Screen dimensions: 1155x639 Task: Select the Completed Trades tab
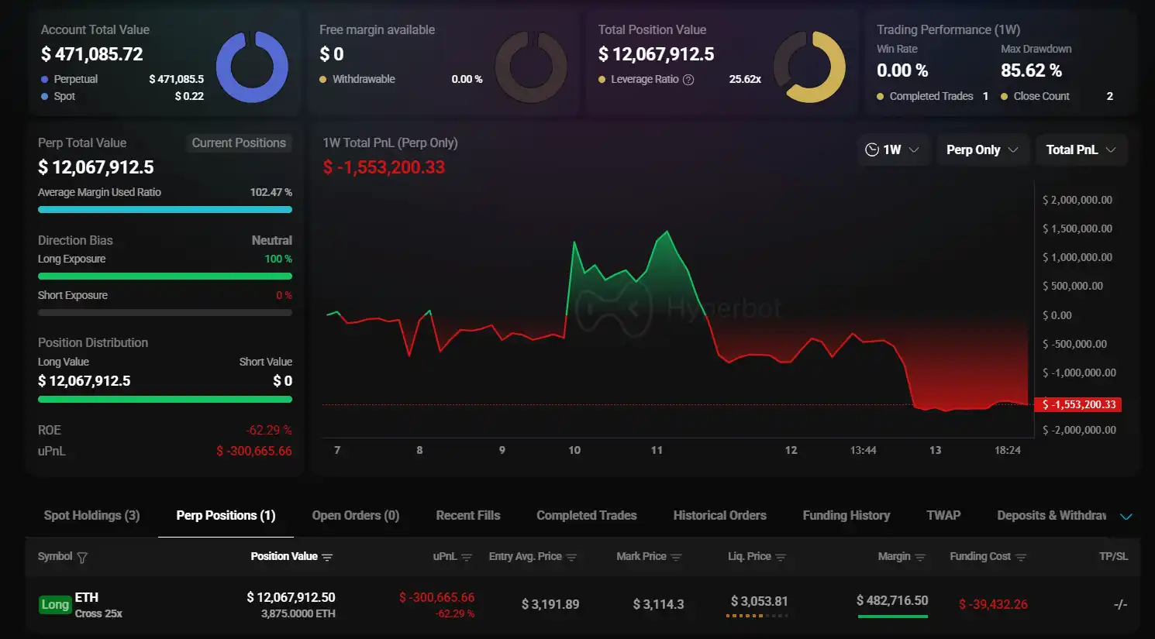click(x=586, y=515)
